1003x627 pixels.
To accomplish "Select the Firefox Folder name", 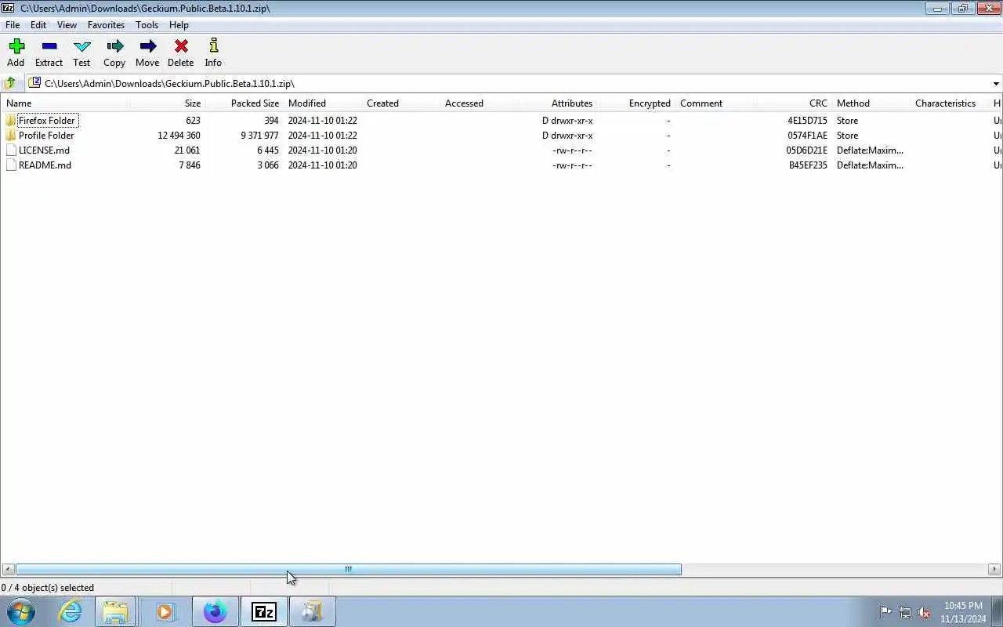I will 47,121.
